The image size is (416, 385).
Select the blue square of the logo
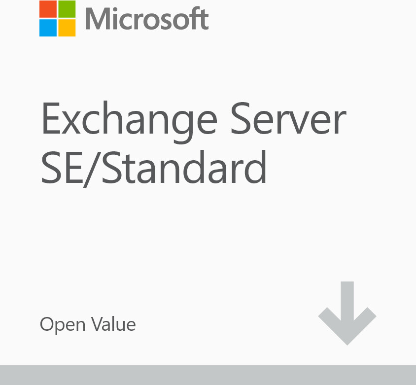click(x=48, y=28)
